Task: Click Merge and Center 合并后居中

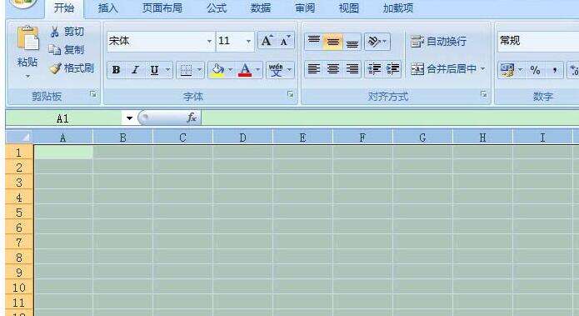Action: point(443,69)
